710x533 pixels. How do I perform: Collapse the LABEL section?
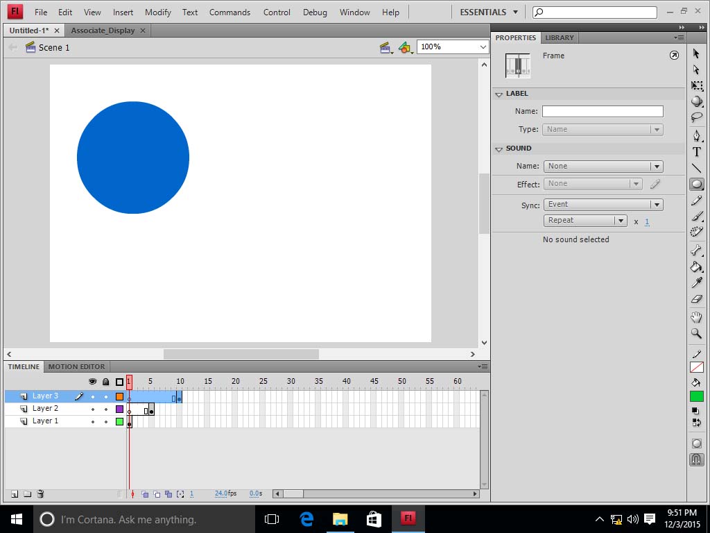pos(499,94)
